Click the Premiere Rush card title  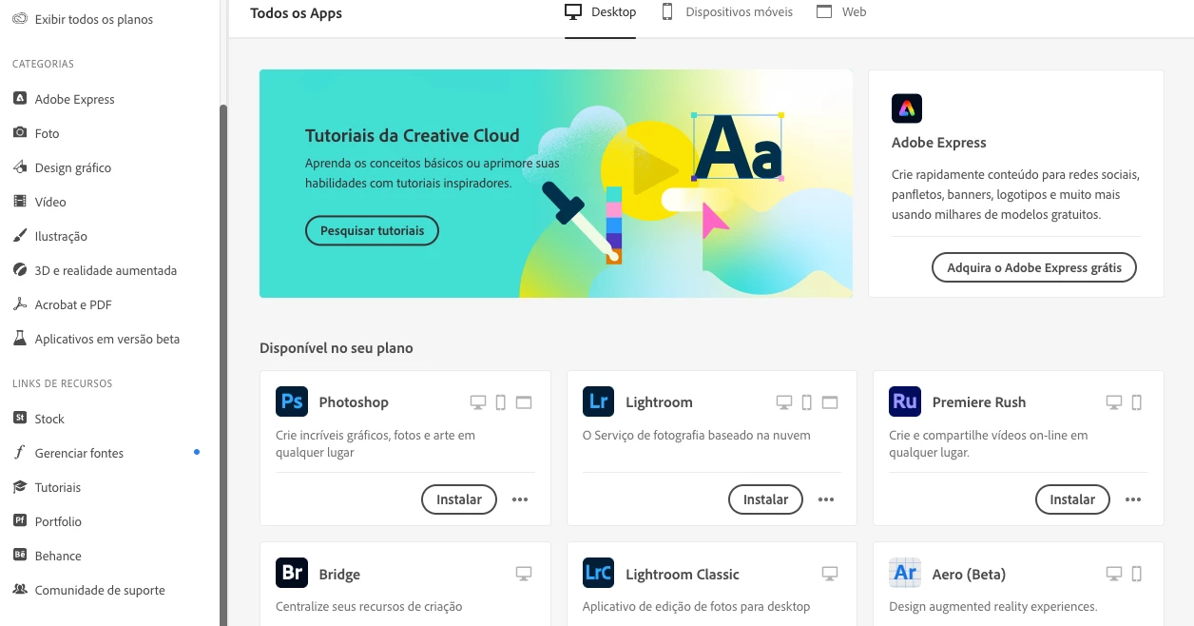(979, 402)
